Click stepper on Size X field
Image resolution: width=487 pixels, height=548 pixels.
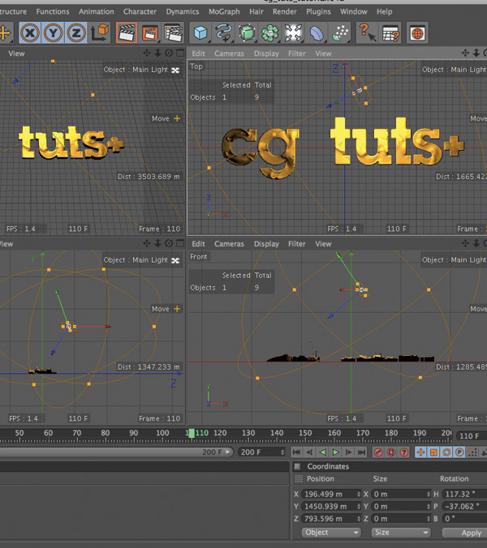click(429, 494)
